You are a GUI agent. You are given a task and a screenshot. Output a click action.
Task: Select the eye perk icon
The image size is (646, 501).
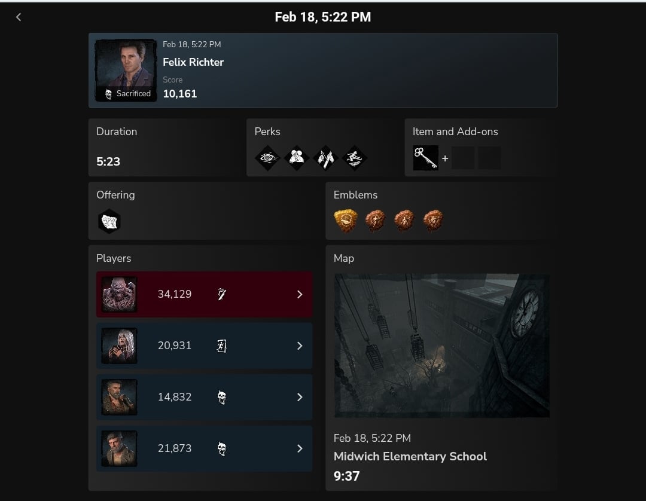pos(267,158)
